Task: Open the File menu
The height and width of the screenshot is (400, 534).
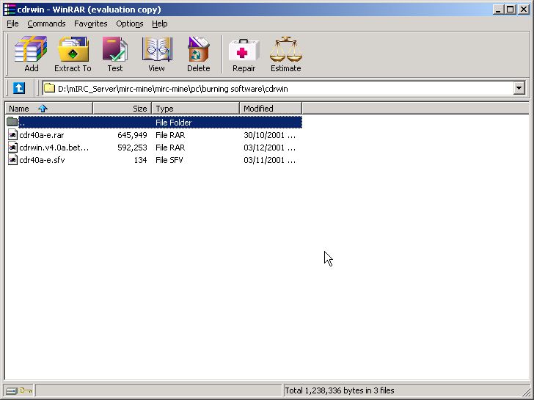Action: [x=12, y=23]
